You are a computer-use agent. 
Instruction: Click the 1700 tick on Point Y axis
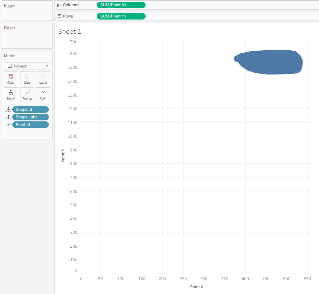[72, 42]
